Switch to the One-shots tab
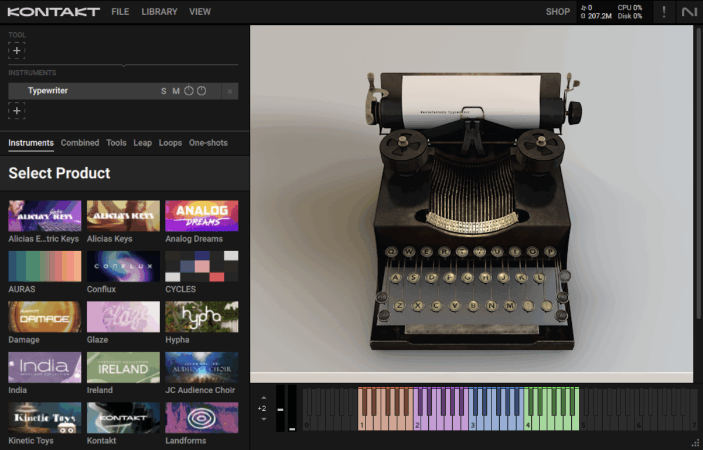The image size is (703, 450). pos(208,143)
